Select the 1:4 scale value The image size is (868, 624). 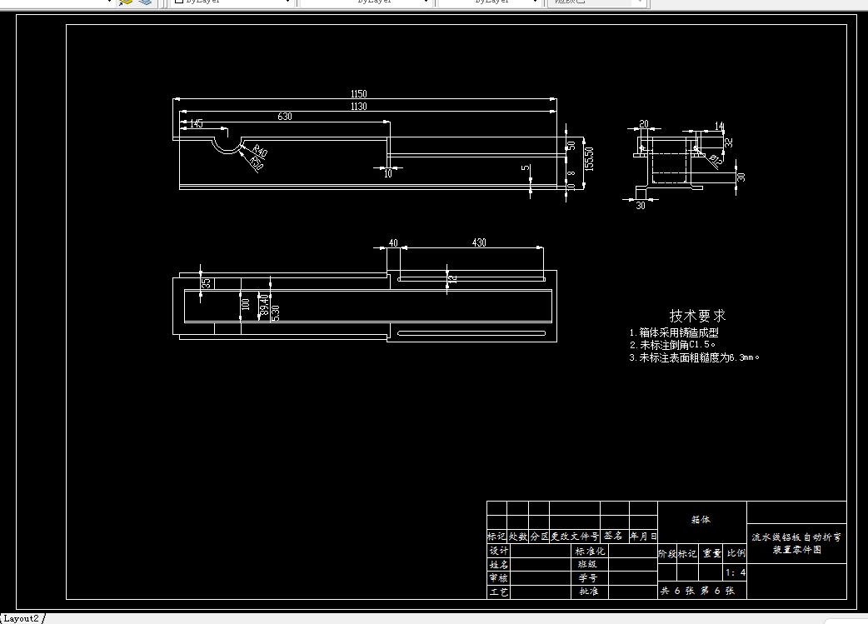pyautogui.click(x=736, y=572)
